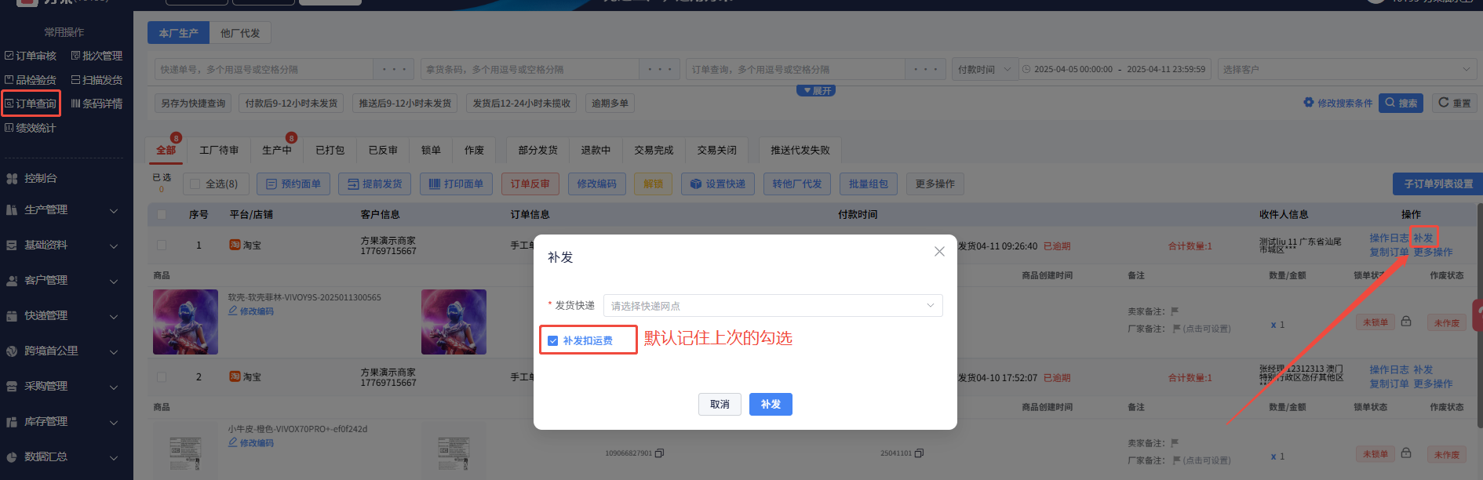1483x480 pixels.
Task: Select the checkbox for order row 1
Action: pyautogui.click(x=162, y=245)
